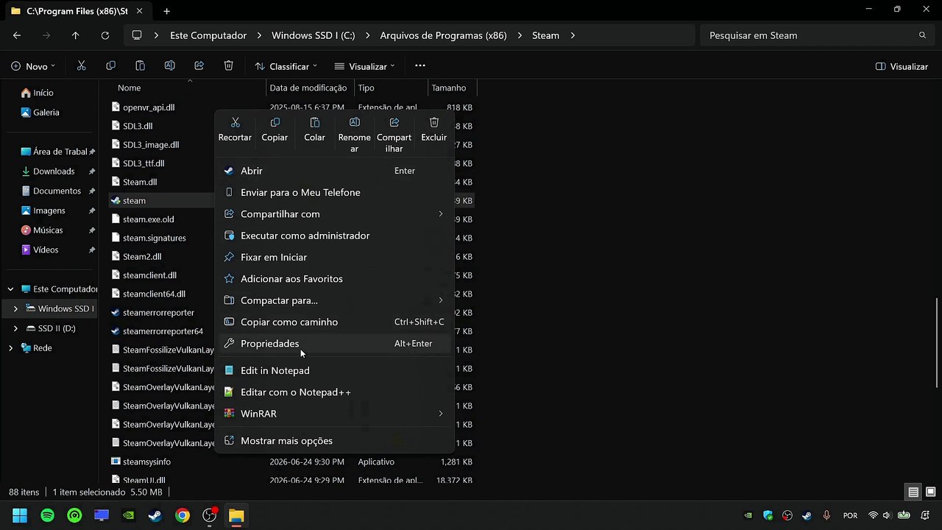
Task: Open Steam from the taskbar
Action: point(155,515)
